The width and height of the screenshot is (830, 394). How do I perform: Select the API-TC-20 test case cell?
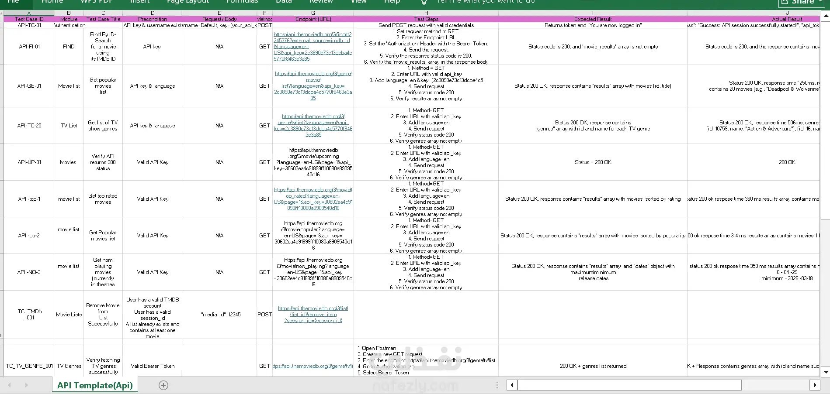point(29,126)
